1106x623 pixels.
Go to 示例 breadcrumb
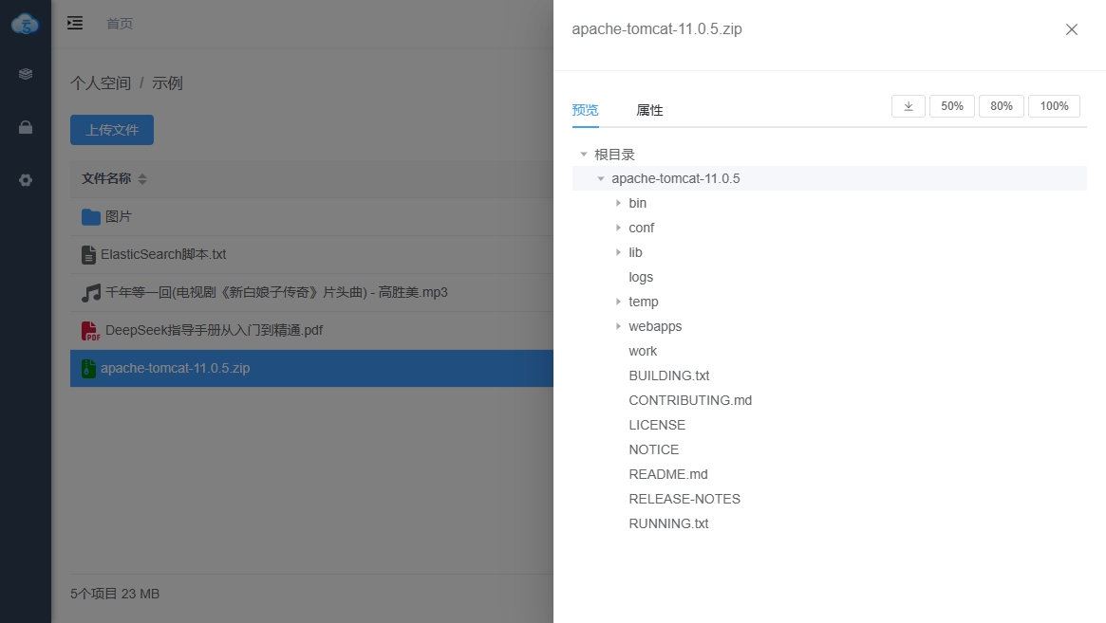167,83
